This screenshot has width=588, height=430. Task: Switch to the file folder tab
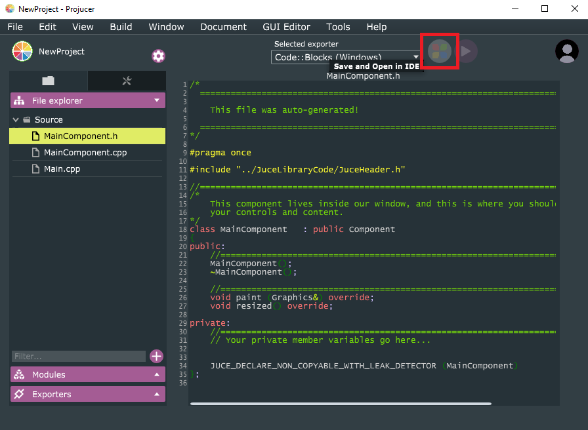click(49, 81)
